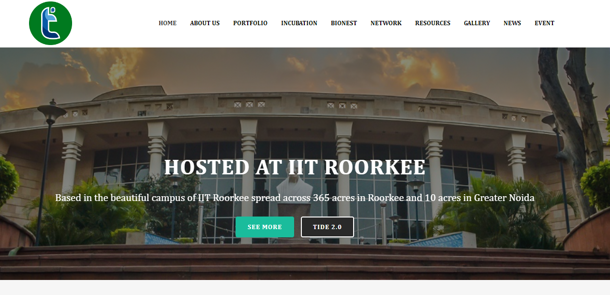The image size is (610, 295).
Task: Visit the GALLERY section
Action: [477, 23]
